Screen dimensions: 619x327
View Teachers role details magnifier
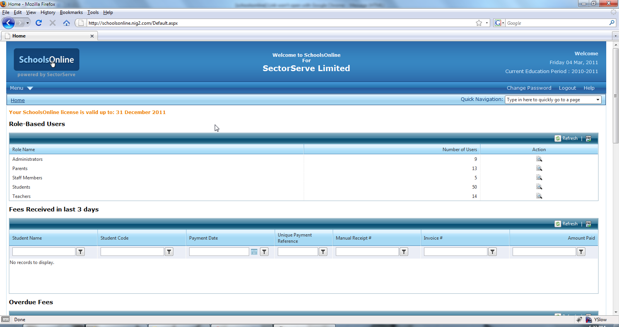click(x=539, y=196)
